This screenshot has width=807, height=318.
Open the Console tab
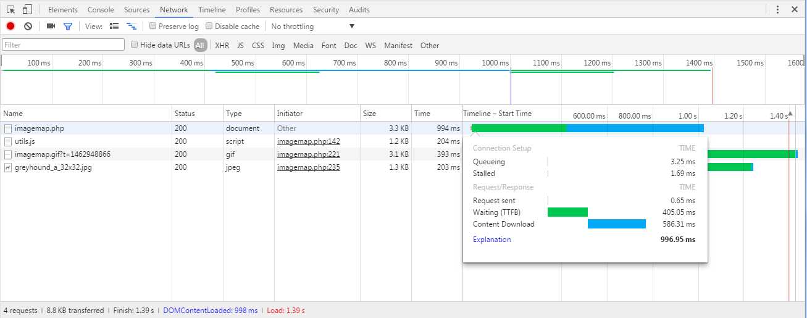pyautogui.click(x=101, y=10)
